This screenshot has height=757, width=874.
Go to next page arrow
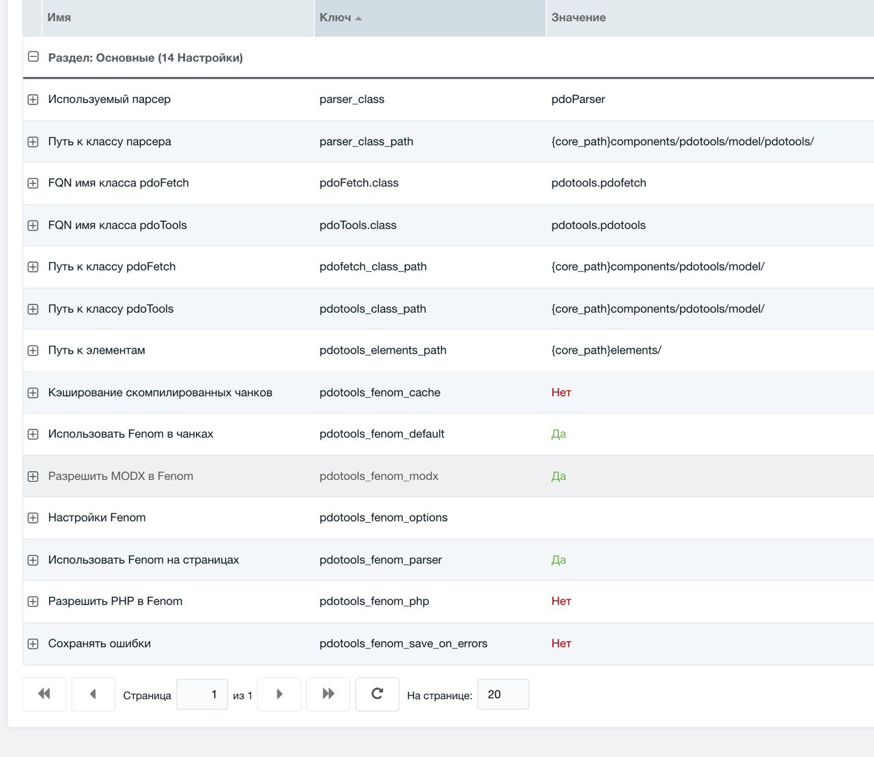pyautogui.click(x=279, y=694)
